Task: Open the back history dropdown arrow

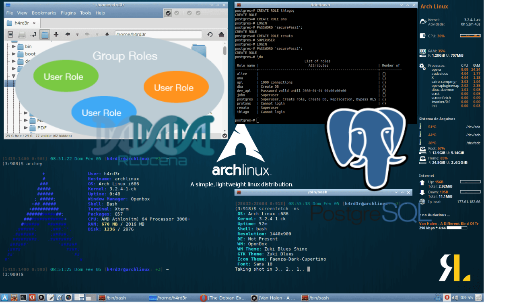Action: [77, 35]
